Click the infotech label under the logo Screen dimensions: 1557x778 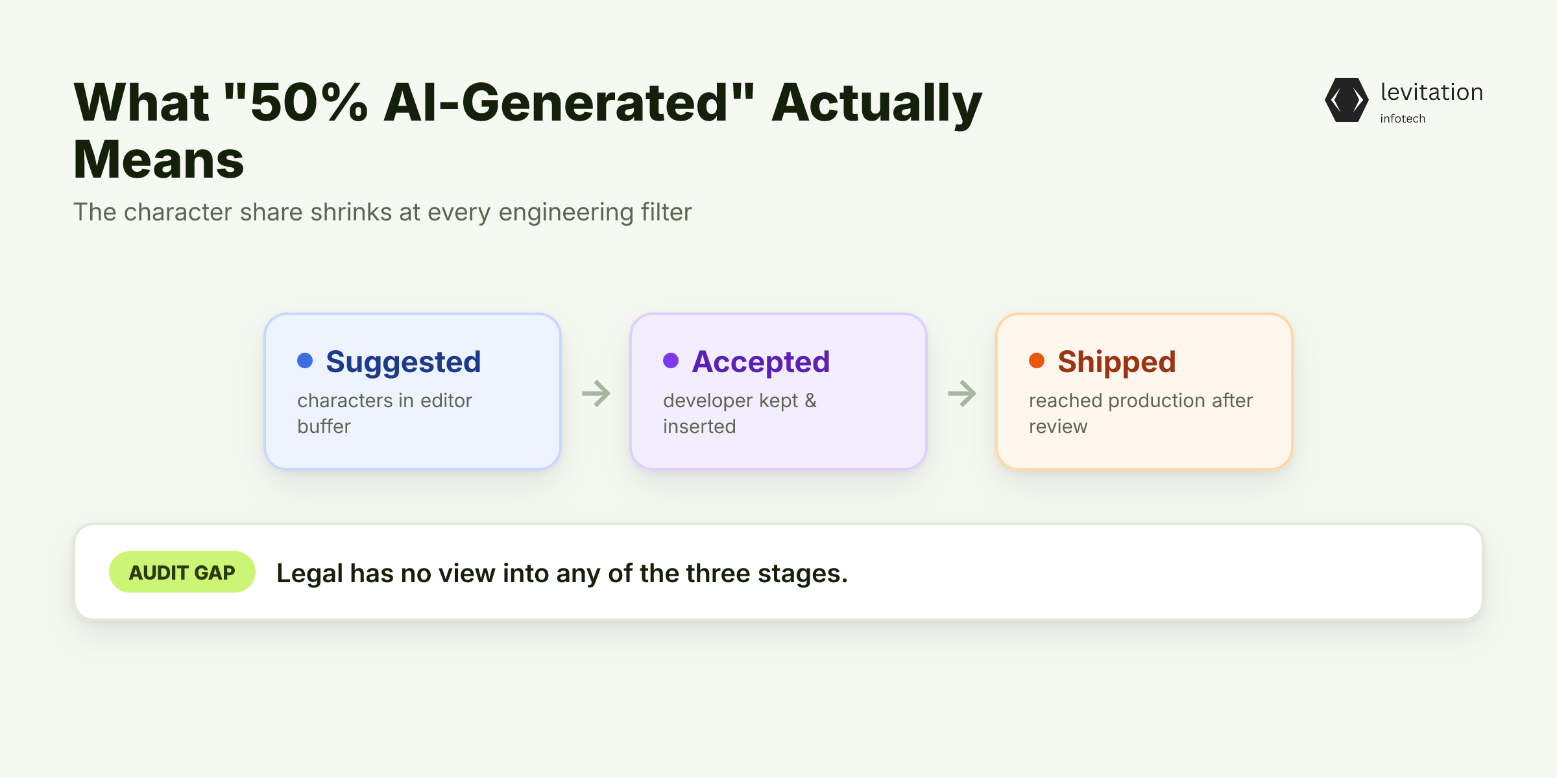coord(1403,119)
